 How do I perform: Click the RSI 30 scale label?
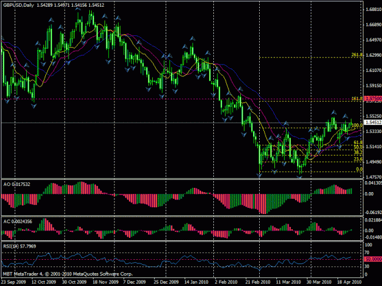[x=367, y=266]
